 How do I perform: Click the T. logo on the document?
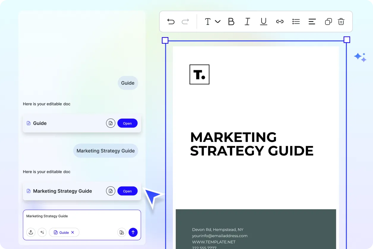(200, 74)
